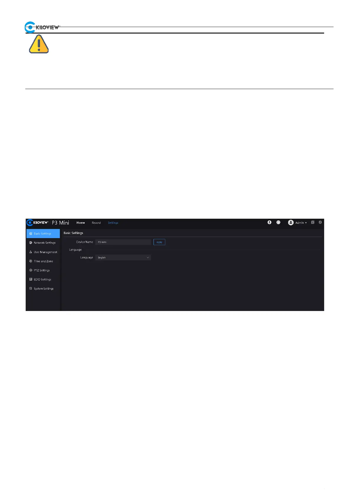
Task: Select the Settings tab
Action: (113, 223)
